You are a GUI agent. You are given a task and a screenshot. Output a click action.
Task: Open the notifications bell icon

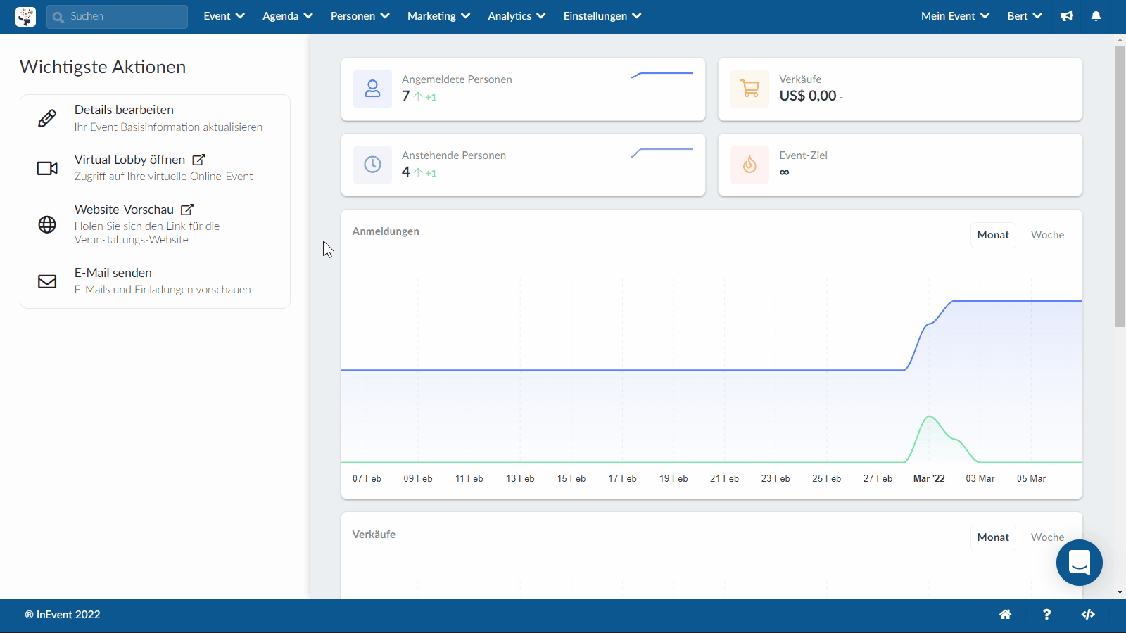pos(1096,16)
